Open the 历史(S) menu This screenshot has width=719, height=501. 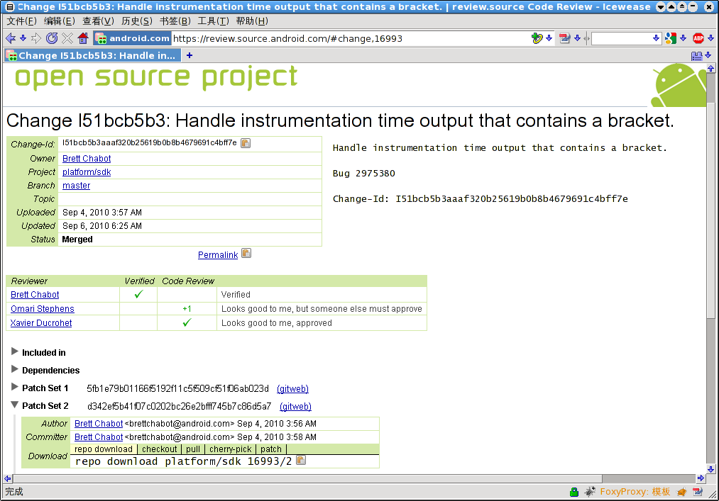tap(137, 21)
